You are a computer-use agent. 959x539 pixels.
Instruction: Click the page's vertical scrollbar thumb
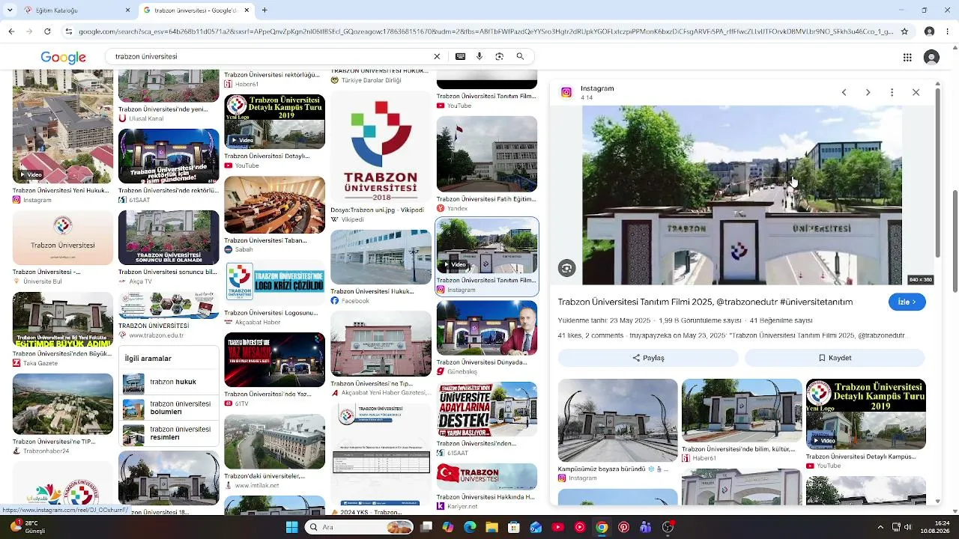pos(955,242)
